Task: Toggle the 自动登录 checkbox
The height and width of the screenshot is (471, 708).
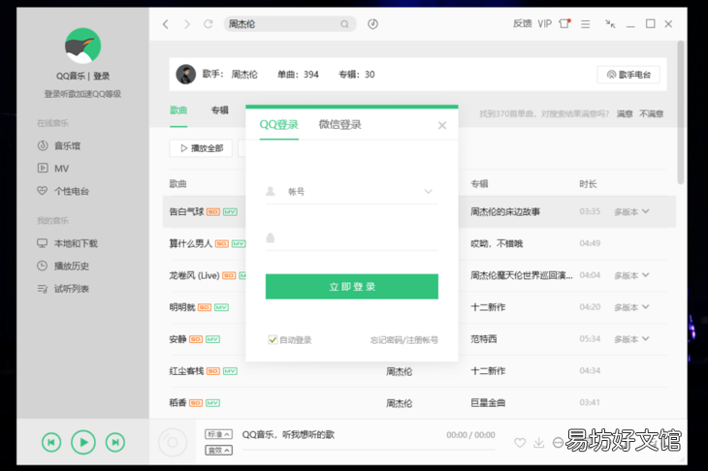Action: tap(273, 340)
